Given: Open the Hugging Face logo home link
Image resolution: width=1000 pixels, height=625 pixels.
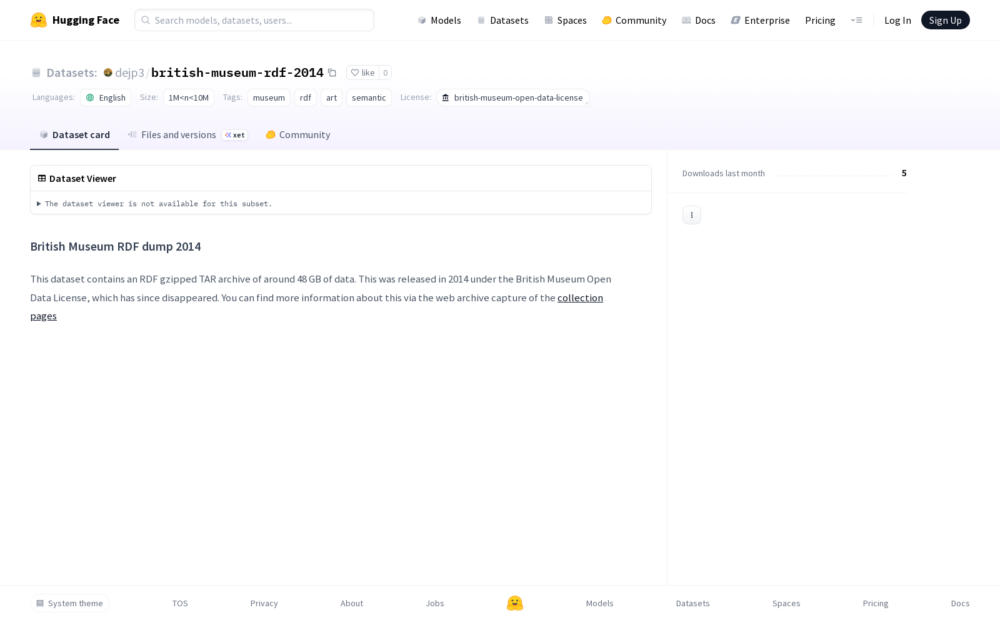Looking at the screenshot, I should click(75, 20).
